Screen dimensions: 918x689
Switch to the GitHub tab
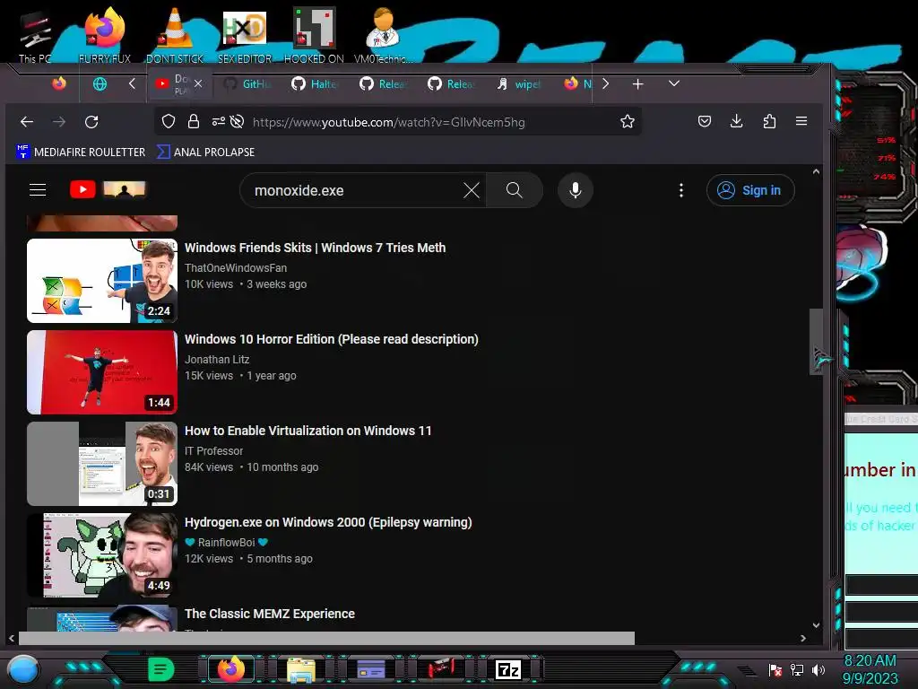click(x=249, y=84)
